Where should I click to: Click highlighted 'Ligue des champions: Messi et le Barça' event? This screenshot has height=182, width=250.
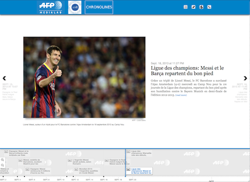pos(139,171)
